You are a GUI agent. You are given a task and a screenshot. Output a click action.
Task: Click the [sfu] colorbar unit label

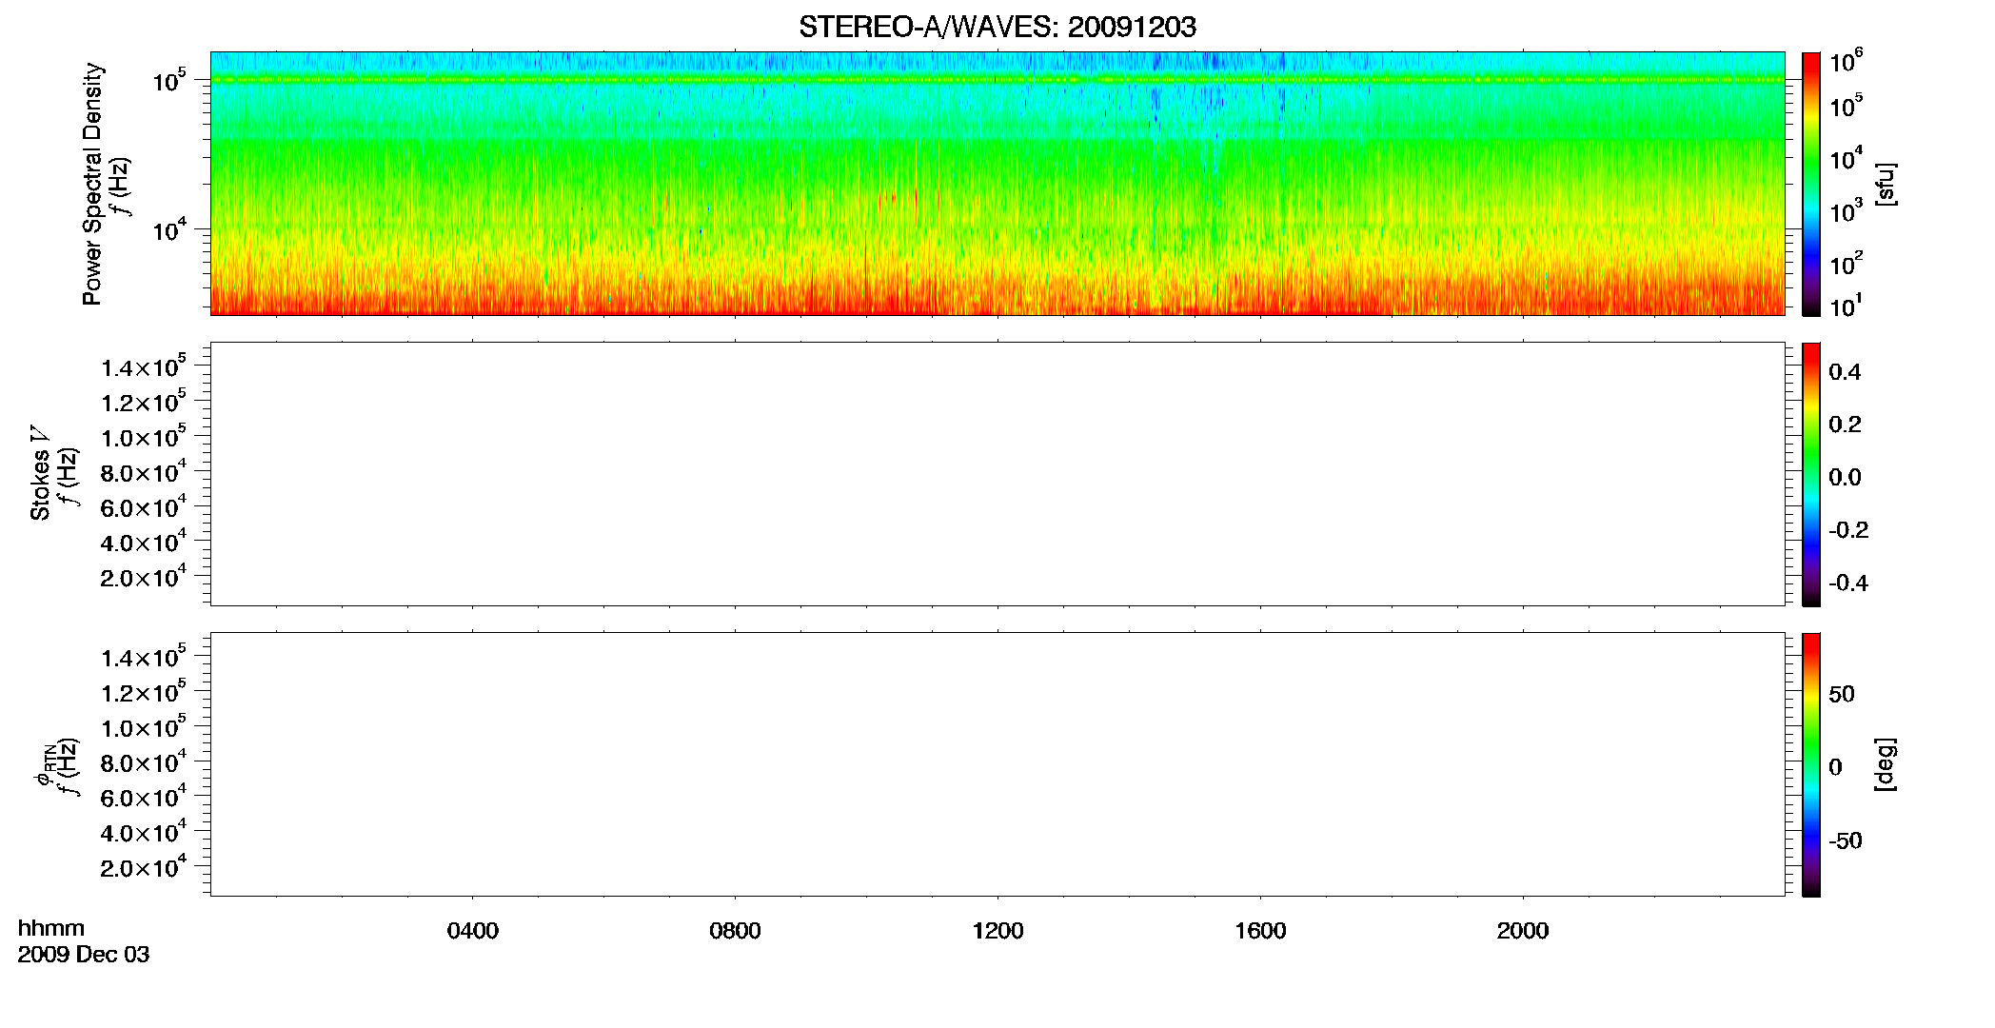[x=1886, y=184]
